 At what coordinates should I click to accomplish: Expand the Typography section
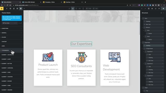pyautogui.click(x=12, y=50)
